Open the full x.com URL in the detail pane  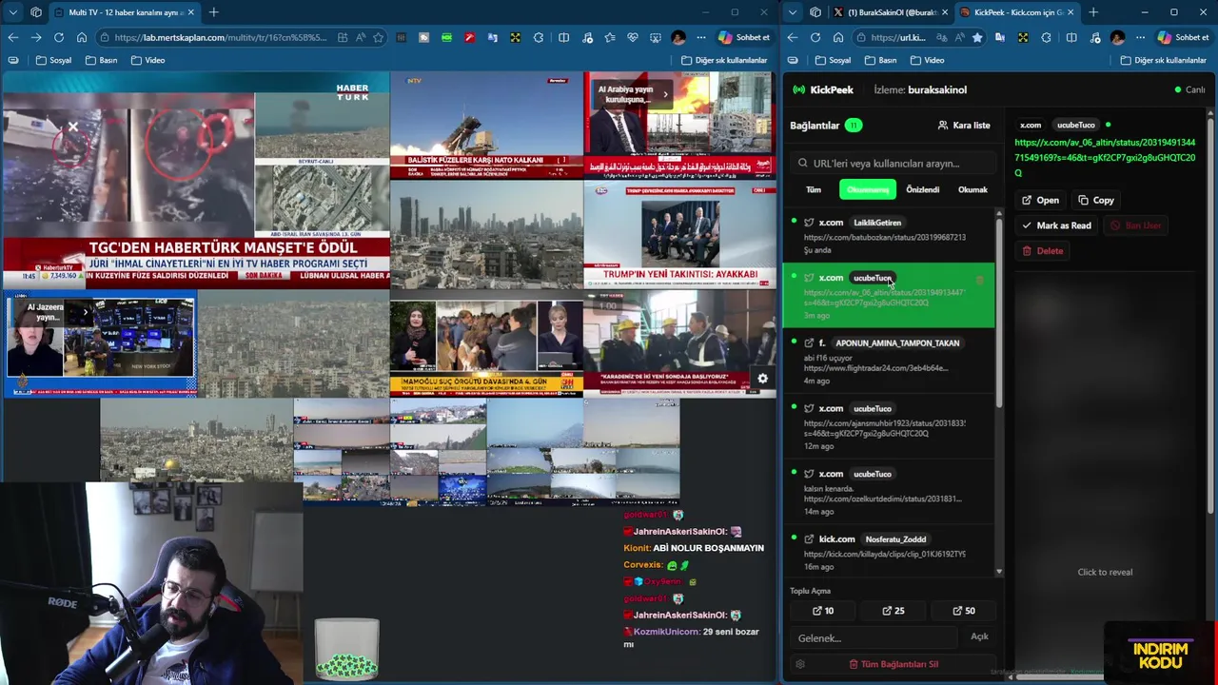[x=1105, y=158]
